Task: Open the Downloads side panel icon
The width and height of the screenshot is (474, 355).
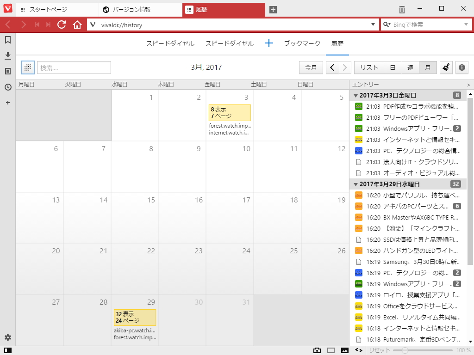Action: 8,55
